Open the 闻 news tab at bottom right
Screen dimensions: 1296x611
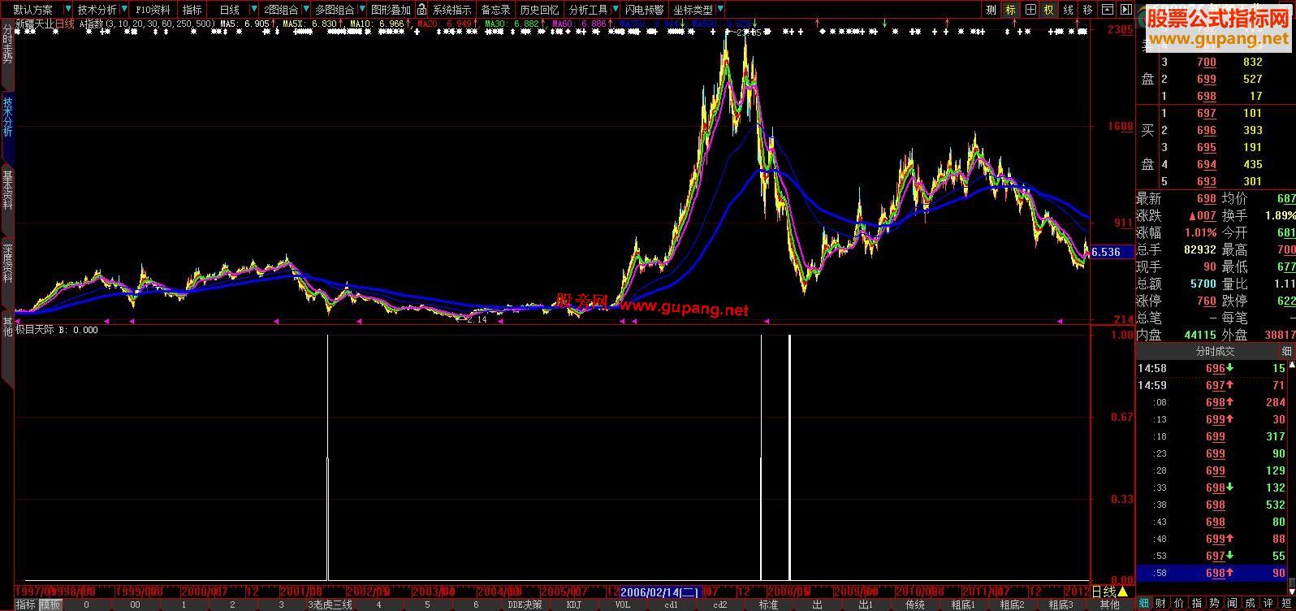coord(1233,604)
